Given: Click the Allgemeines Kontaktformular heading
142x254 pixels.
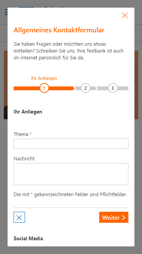Looking at the screenshot, I should (59, 30).
